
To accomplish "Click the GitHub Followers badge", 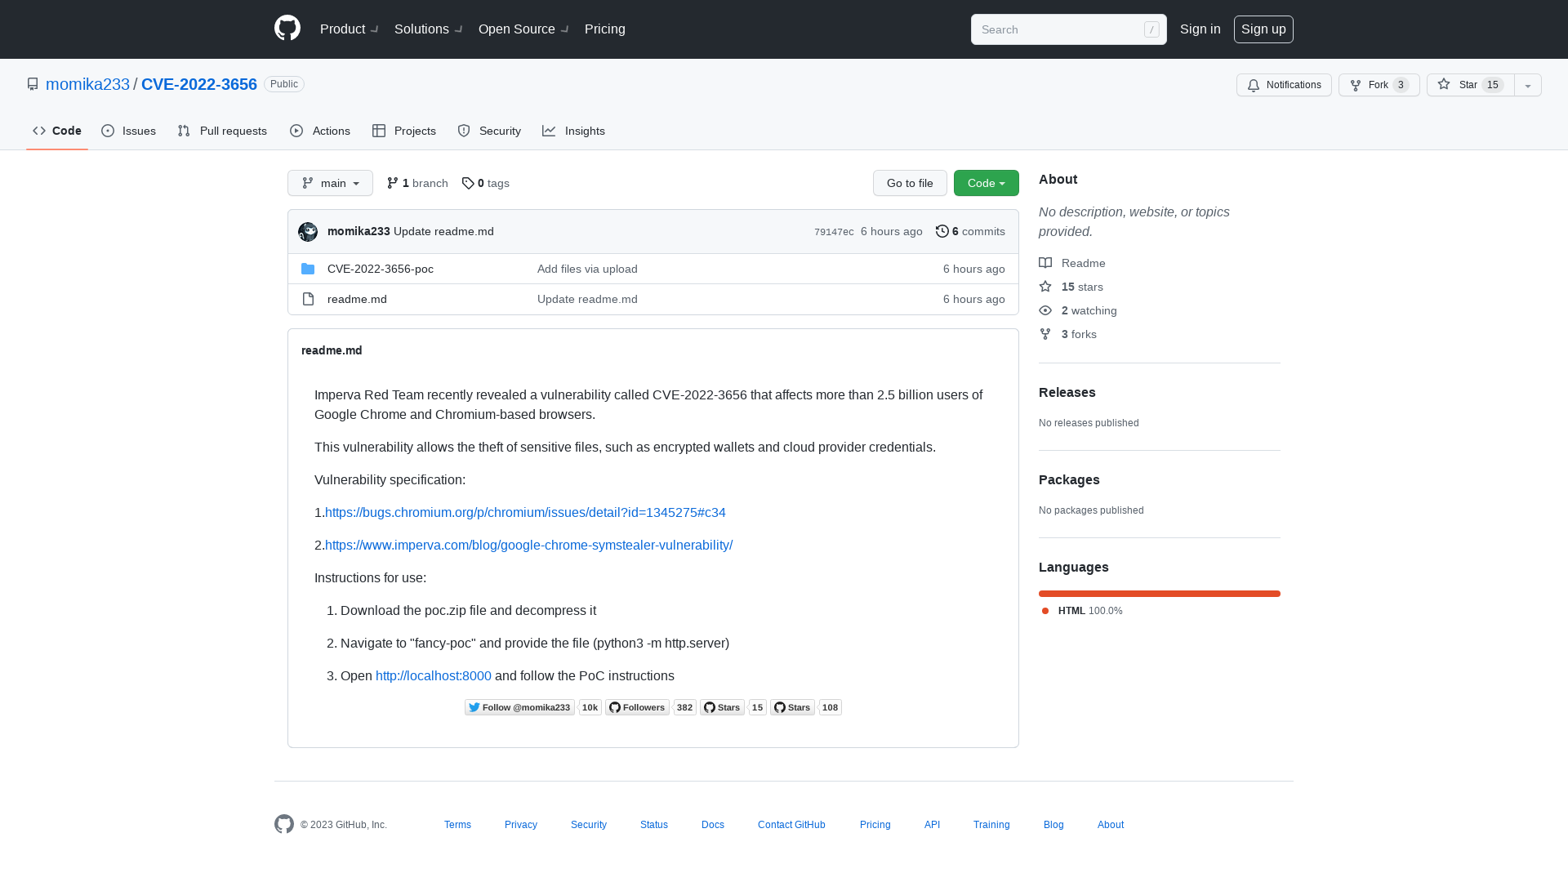I will click(637, 707).
